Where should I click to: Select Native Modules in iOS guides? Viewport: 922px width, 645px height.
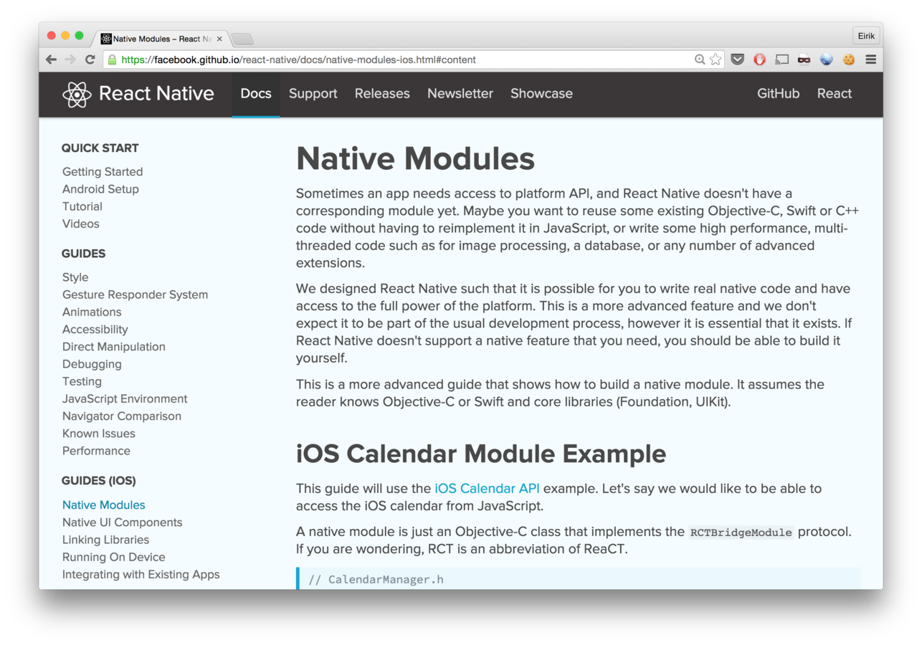tap(104, 505)
